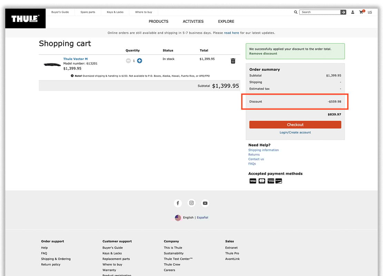Open the ACTIVITIES menu
This screenshot has width=383, height=276.
click(193, 21)
